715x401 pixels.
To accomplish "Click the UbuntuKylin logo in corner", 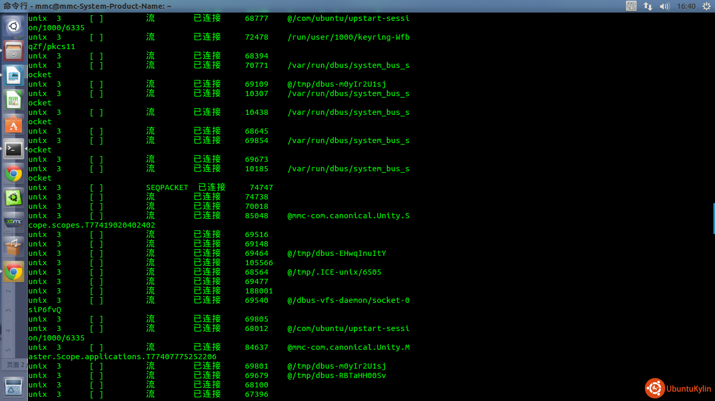I will coord(678,388).
